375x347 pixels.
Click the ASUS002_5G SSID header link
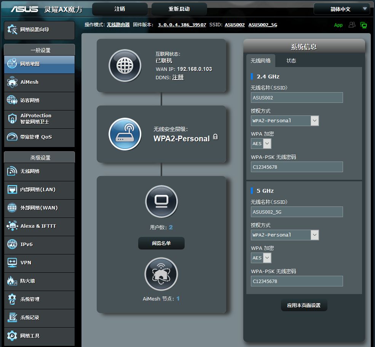pos(263,25)
